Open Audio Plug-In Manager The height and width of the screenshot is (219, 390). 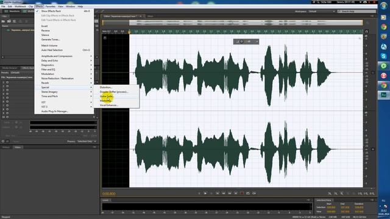[64, 111]
